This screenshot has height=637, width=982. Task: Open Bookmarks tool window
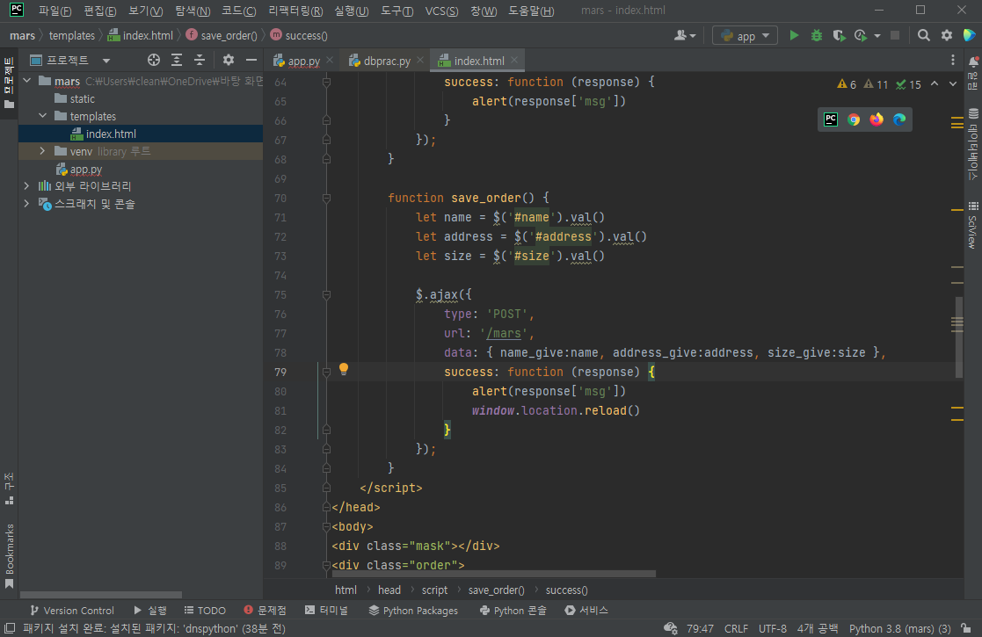click(x=10, y=555)
